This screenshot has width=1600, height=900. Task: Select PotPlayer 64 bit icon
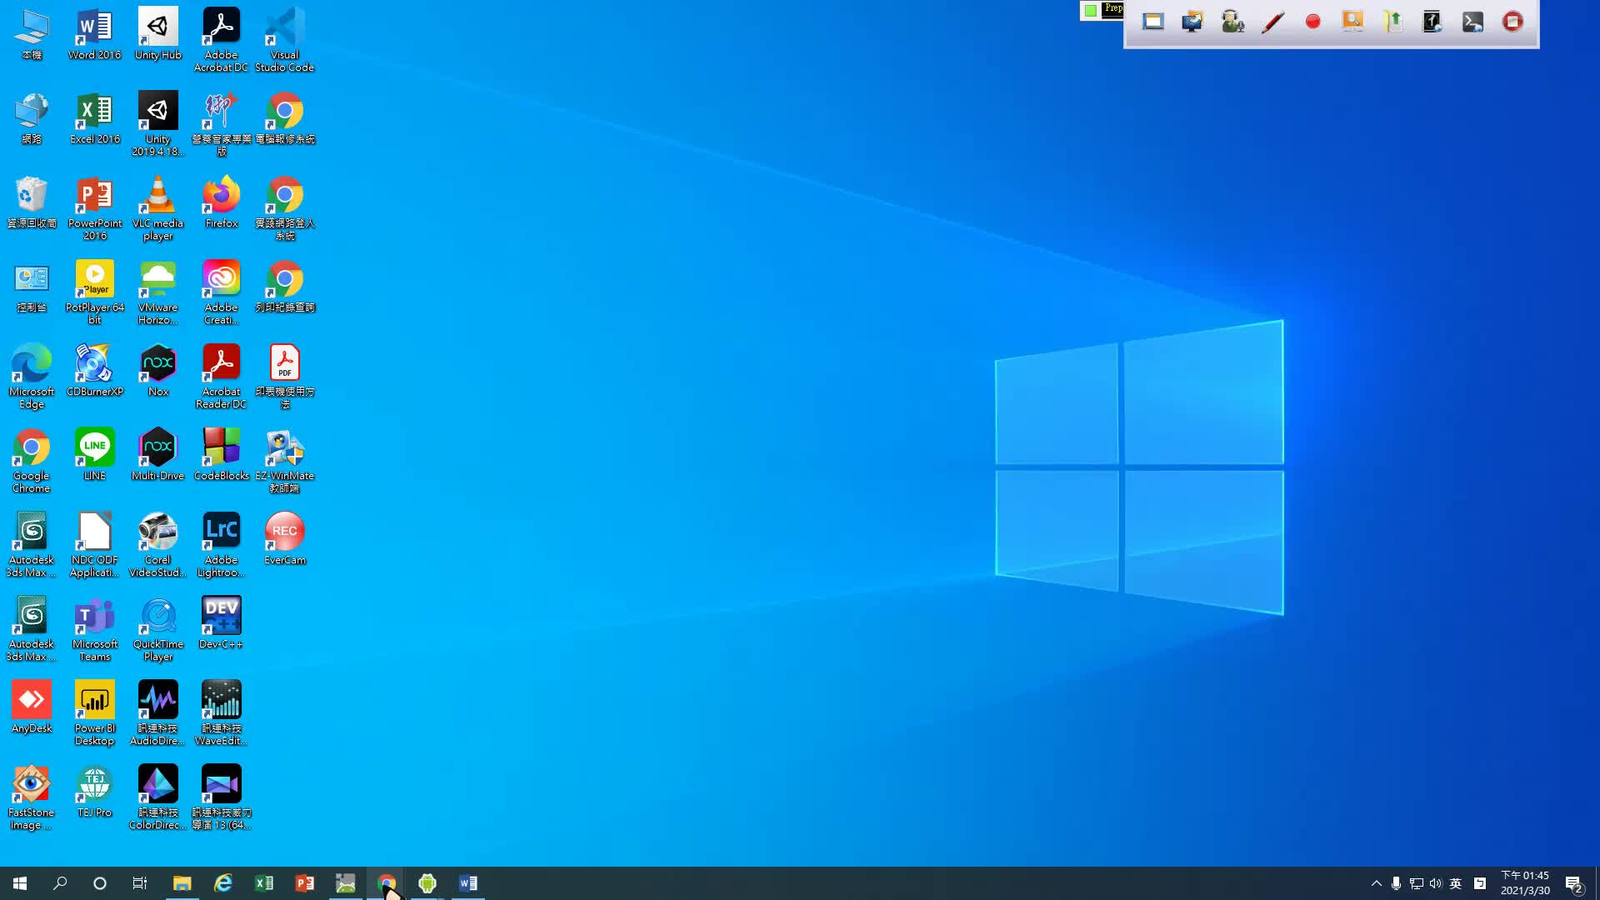pos(94,293)
